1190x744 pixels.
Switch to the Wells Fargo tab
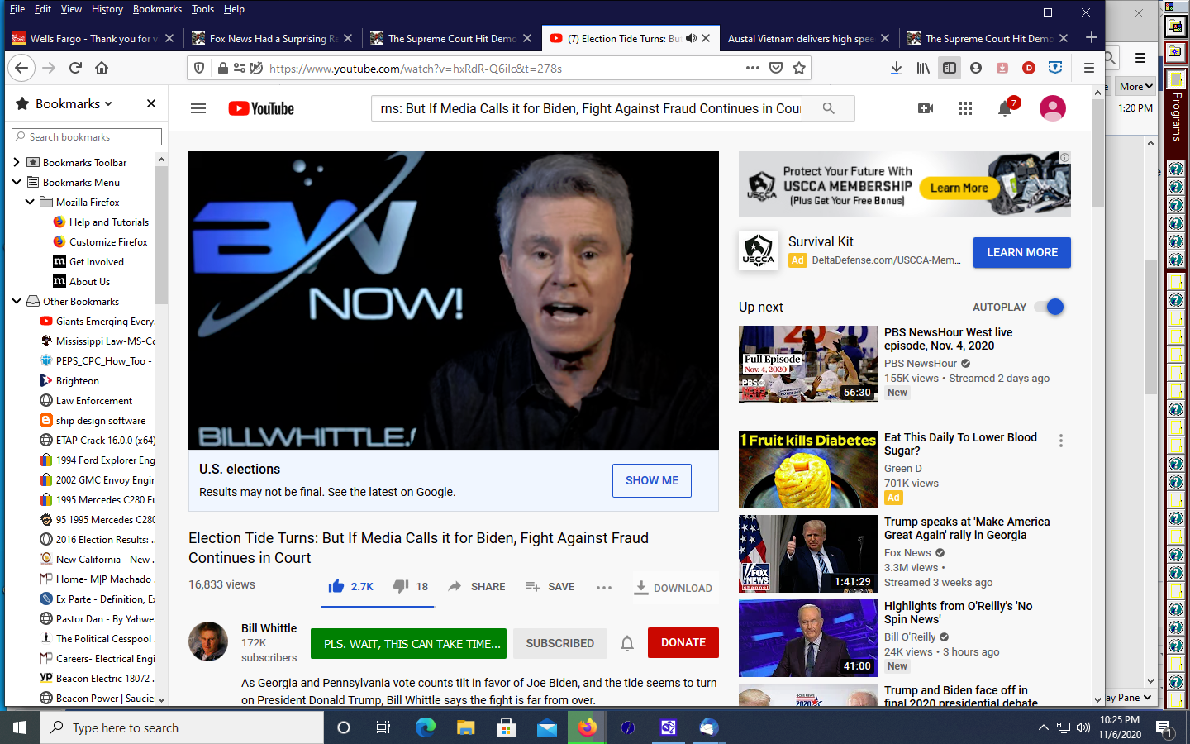93,38
